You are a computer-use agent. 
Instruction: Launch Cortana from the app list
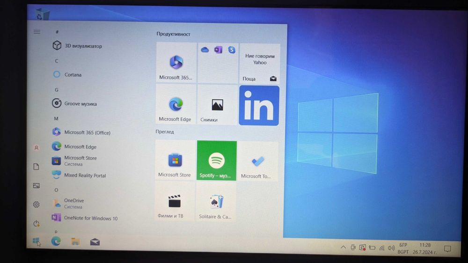pos(67,74)
